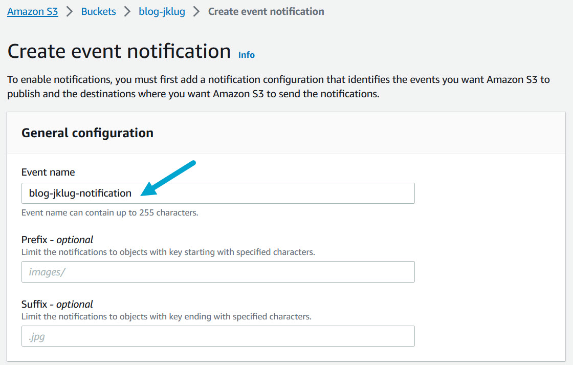
Task: Select the current breadcrumb 'Create event notification'
Action: (x=266, y=11)
